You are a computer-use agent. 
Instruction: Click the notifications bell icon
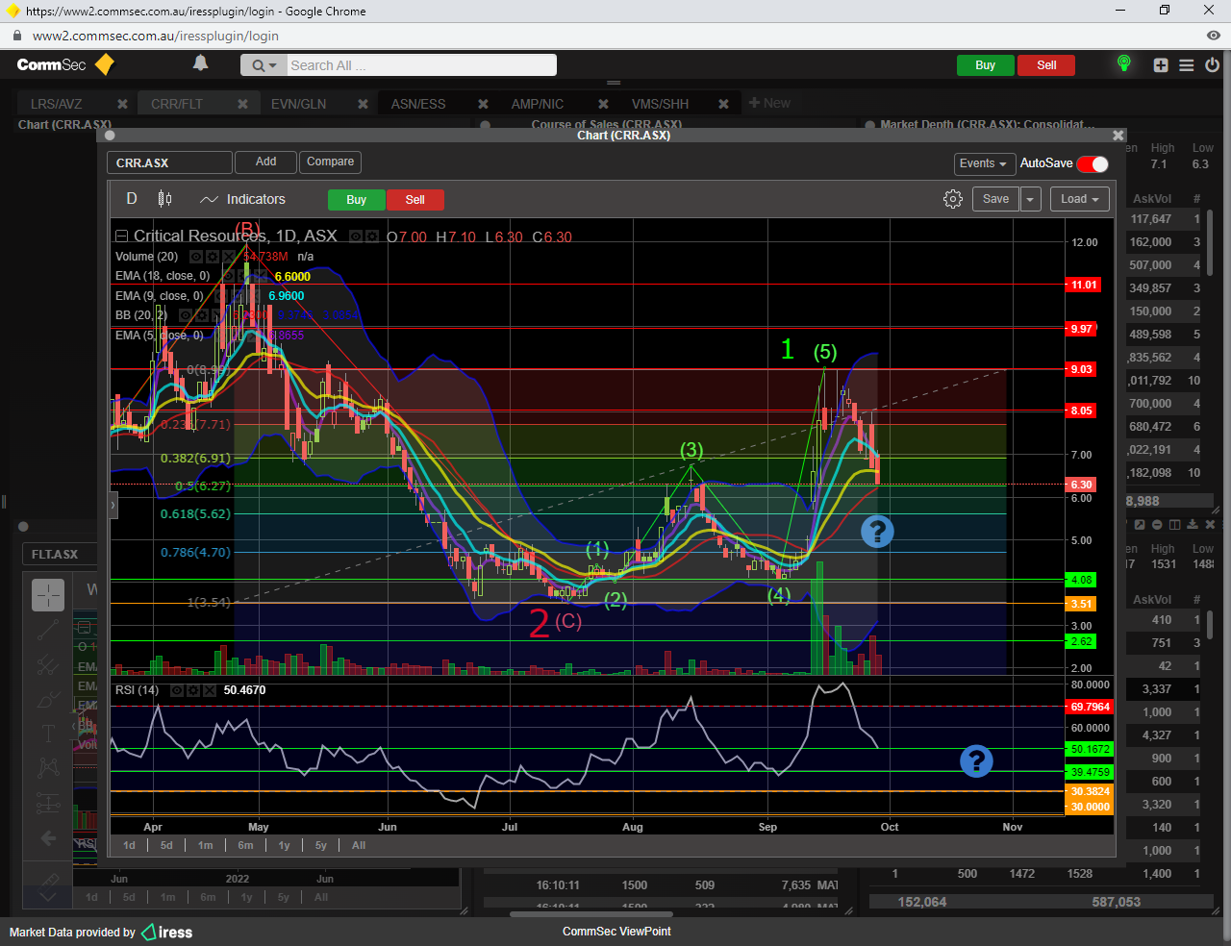(x=200, y=63)
